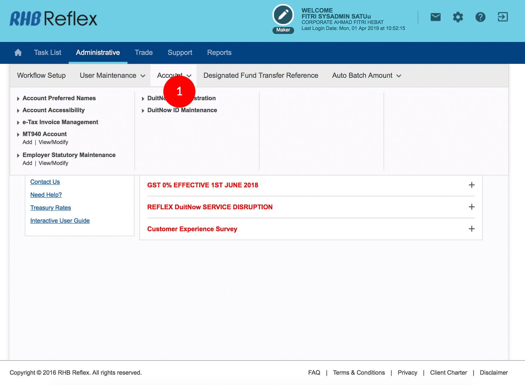Open the mail envelope inbox icon
Image resolution: width=525 pixels, height=385 pixels.
[x=435, y=17]
